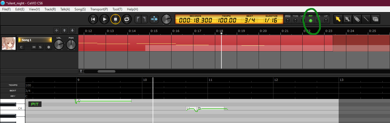Toggle loop playback button
The image size is (390, 123).
[x=127, y=19]
